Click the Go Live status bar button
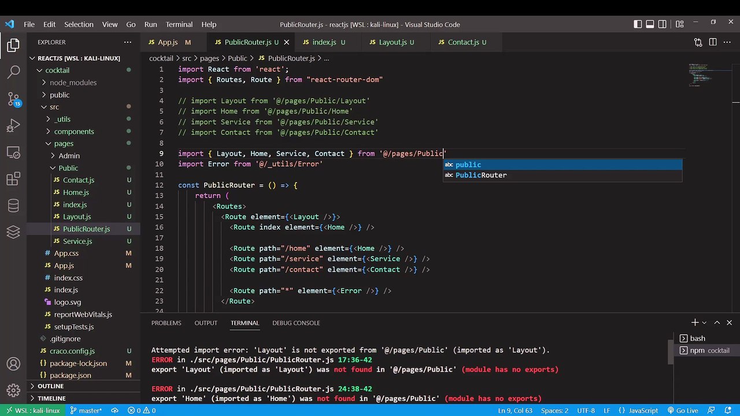This screenshot has height=416, width=740. 682,410
